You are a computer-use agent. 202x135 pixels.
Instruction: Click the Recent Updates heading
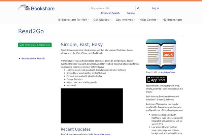76,129
